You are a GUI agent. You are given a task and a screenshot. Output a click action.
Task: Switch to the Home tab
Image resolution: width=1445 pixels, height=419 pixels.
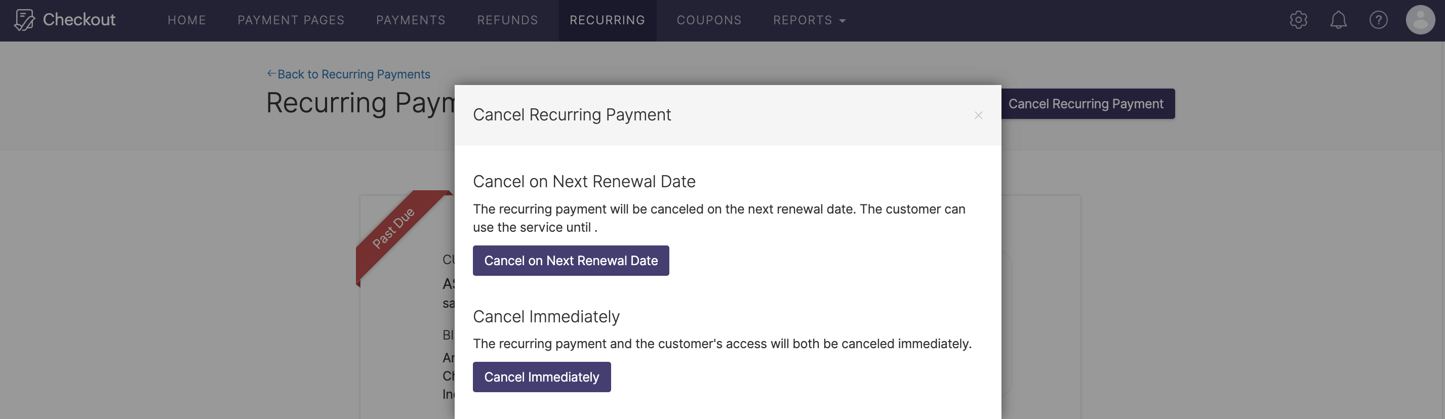187,20
